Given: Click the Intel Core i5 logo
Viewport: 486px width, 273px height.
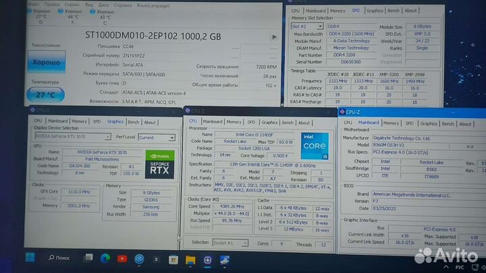Looking at the screenshot, I should [315, 146].
